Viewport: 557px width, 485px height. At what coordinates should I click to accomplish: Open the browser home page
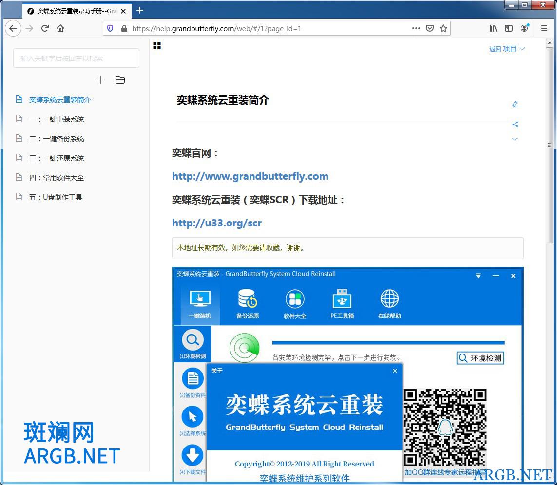tap(60, 28)
